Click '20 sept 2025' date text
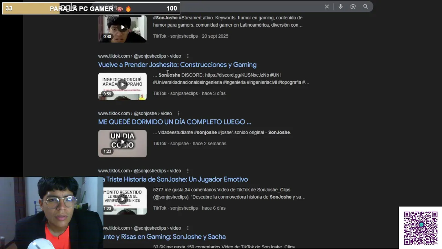This screenshot has width=442, height=249. pos(215,36)
